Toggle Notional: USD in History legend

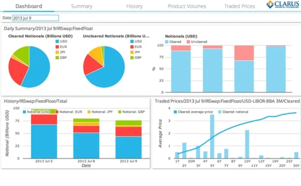[37, 112]
